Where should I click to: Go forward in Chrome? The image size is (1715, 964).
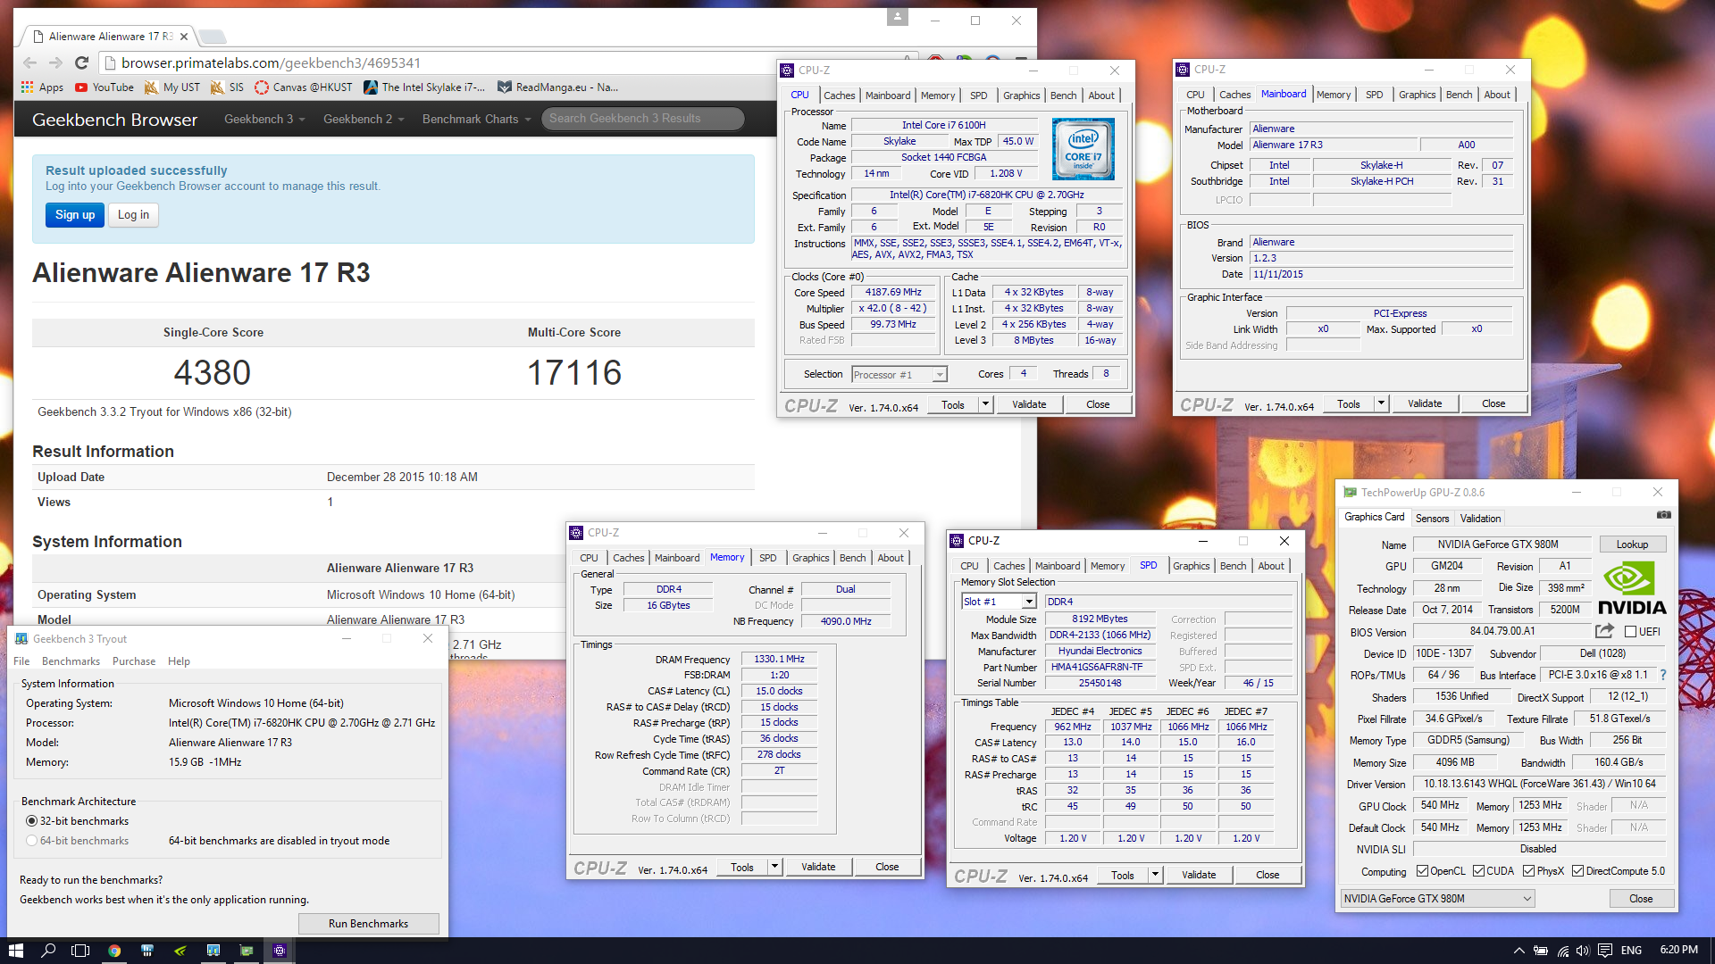click(55, 62)
